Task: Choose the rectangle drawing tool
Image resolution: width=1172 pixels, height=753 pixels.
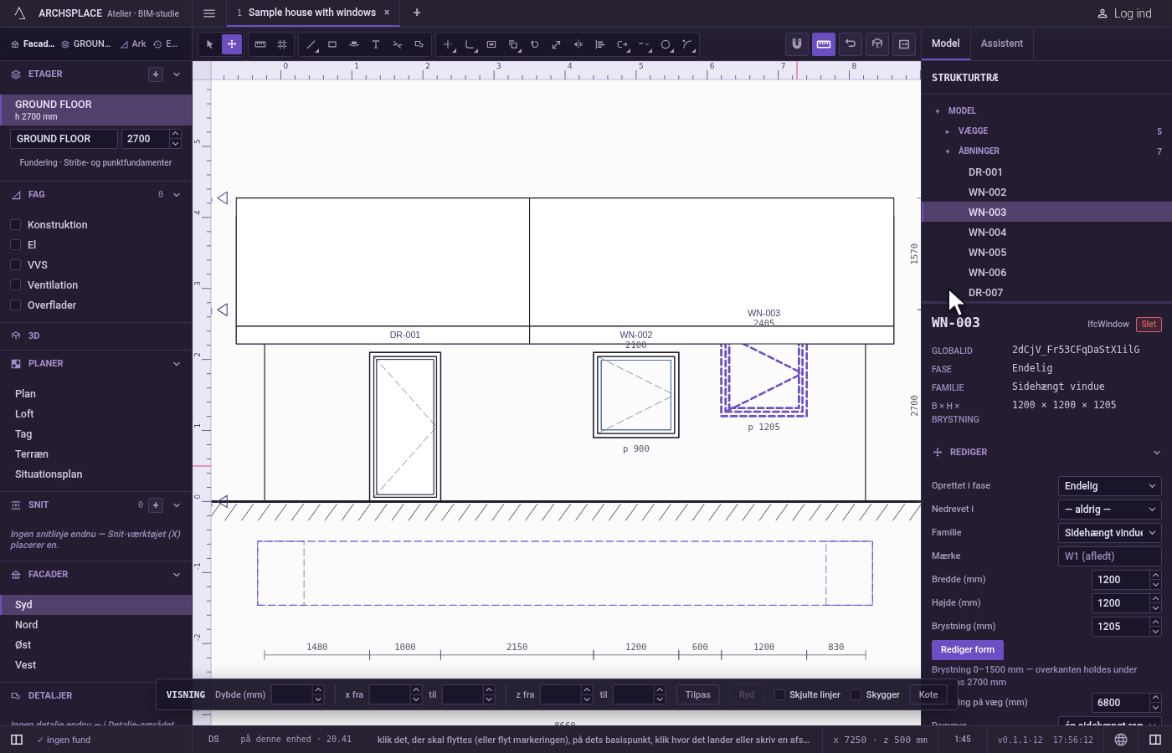Action: pos(332,44)
